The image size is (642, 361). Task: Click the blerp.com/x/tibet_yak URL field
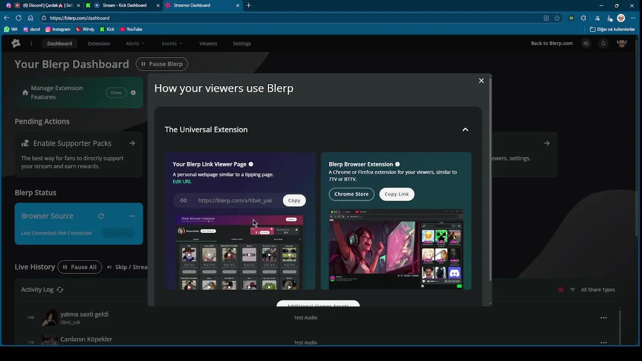point(235,200)
